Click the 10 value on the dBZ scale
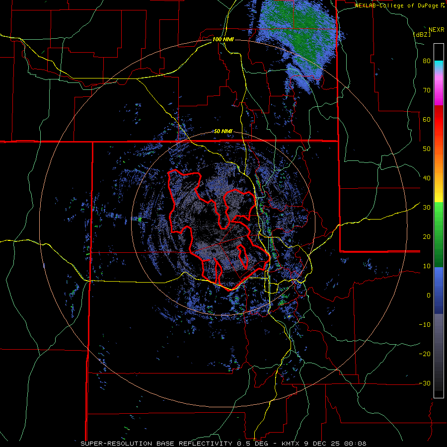 [427, 266]
